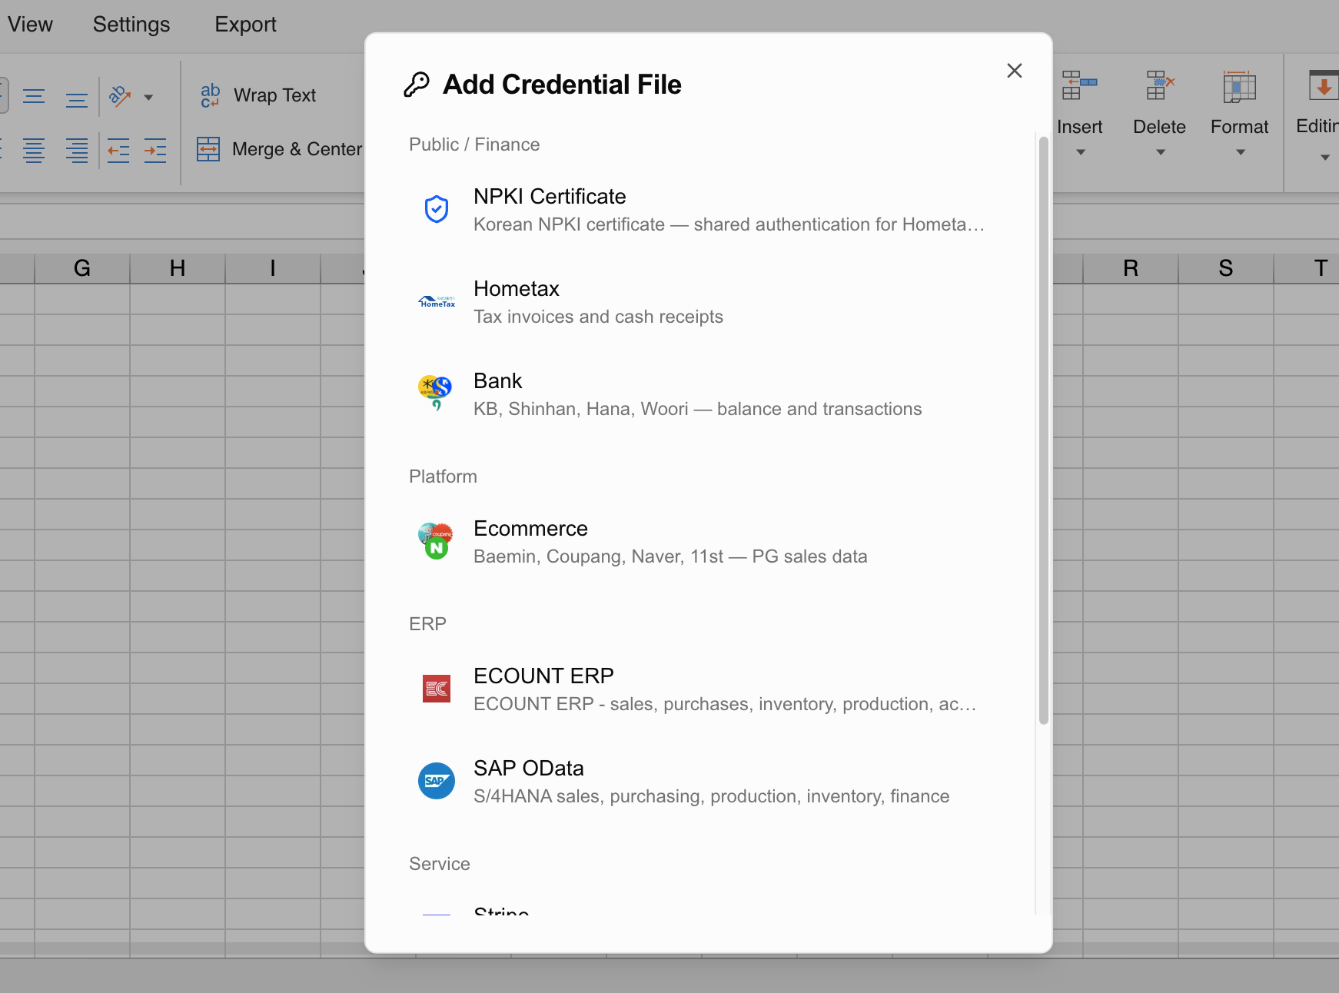Screen dimensions: 1339x993
Task: Select column S header
Action: (x=1226, y=268)
